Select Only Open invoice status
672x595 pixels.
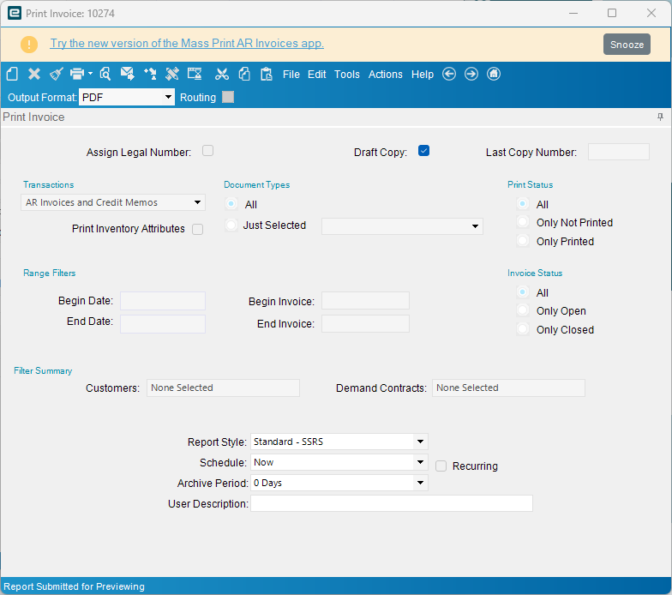[x=523, y=310]
